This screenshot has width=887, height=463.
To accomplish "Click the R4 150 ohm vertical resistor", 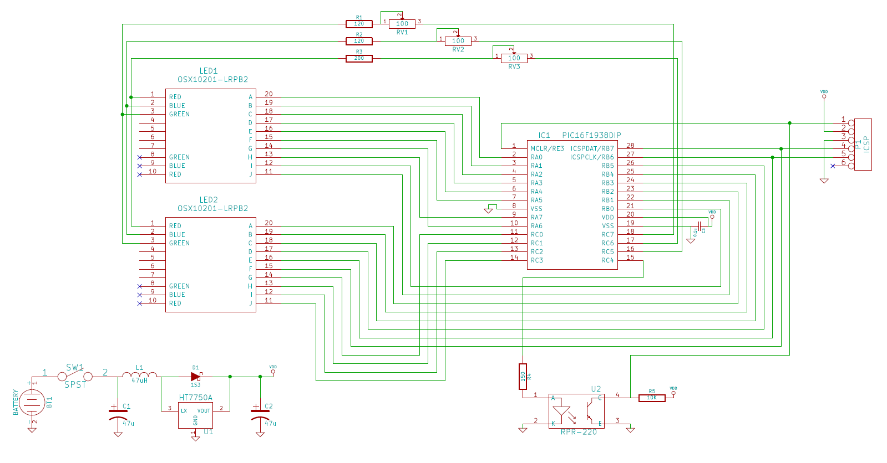I will (523, 377).
